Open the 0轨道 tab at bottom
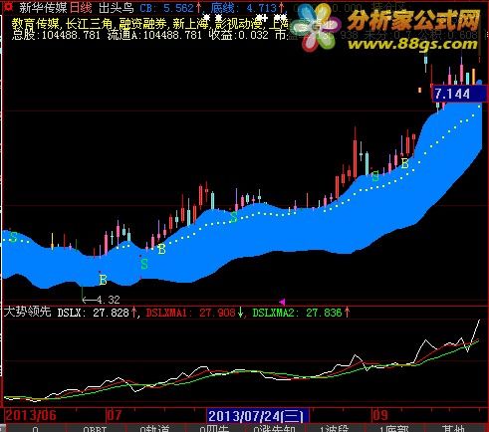This screenshot has height=432, width=489. tap(154, 429)
